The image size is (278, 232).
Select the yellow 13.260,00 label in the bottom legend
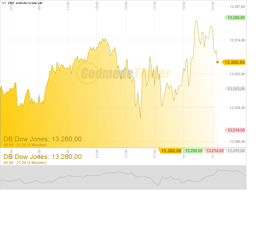tap(171, 151)
